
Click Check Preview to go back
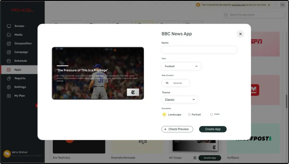[177, 129]
